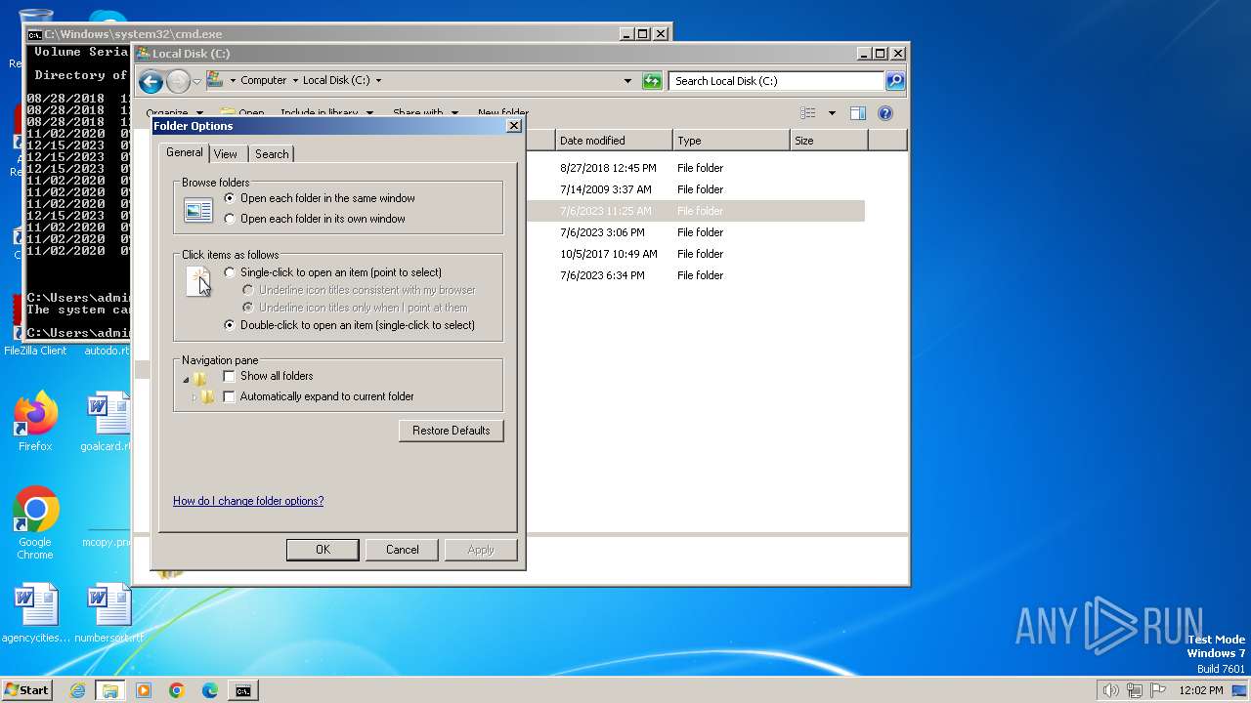
Task: Click the green Refresh button beside address bar
Action: point(652,81)
